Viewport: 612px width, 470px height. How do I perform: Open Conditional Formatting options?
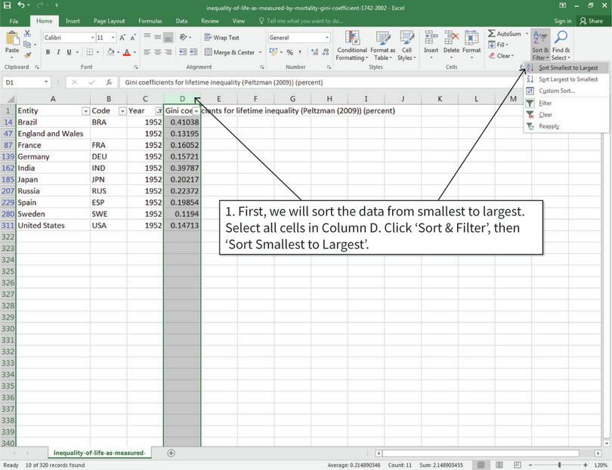coord(352,45)
